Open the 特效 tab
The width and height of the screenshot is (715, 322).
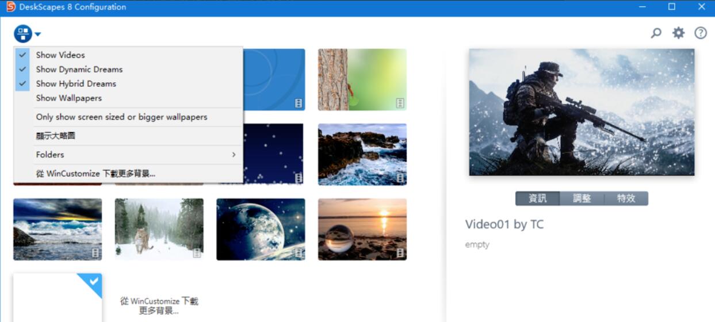tap(626, 198)
